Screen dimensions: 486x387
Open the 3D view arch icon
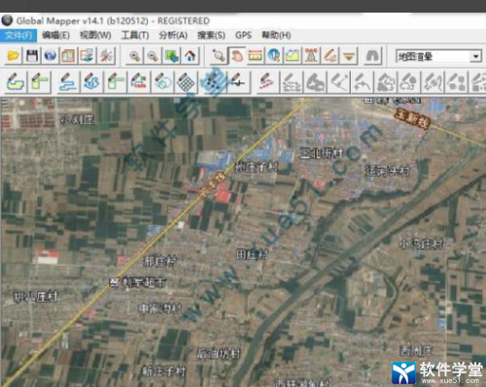[x=372, y=56]
